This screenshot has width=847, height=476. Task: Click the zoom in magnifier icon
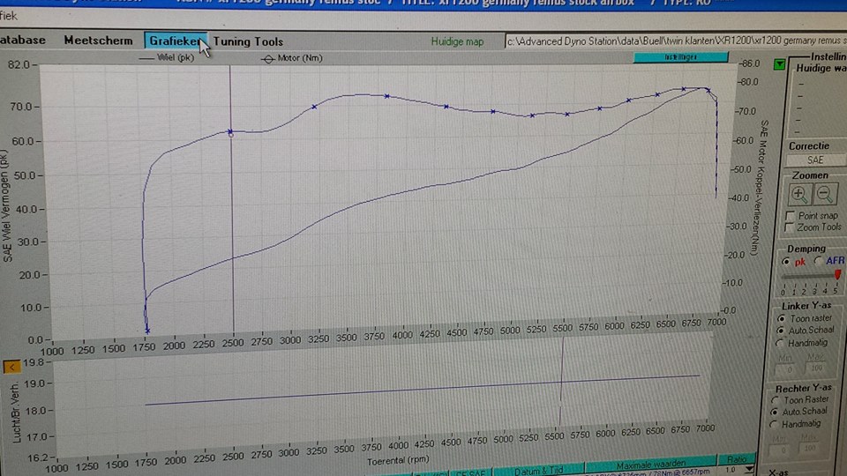click(798, 194)
